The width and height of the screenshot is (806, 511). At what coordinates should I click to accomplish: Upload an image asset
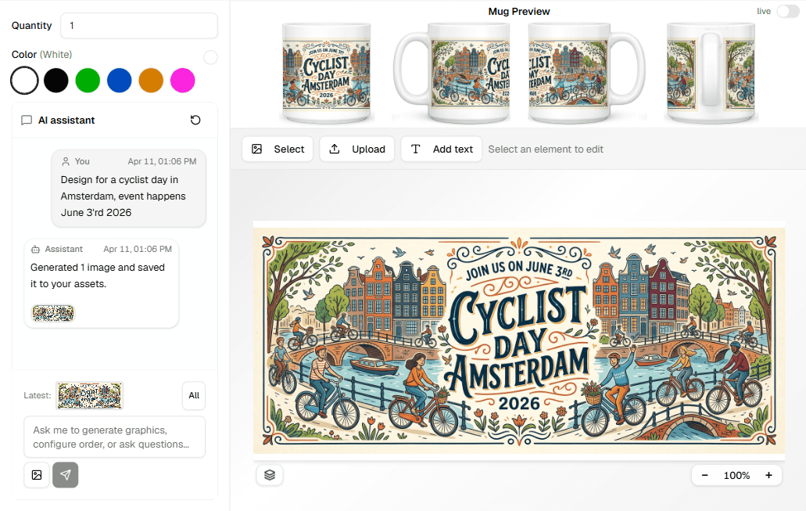pos(356,149)
